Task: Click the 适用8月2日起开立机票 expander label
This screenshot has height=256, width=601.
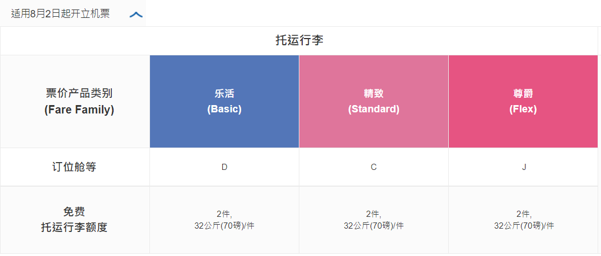Action: point(60,14)
